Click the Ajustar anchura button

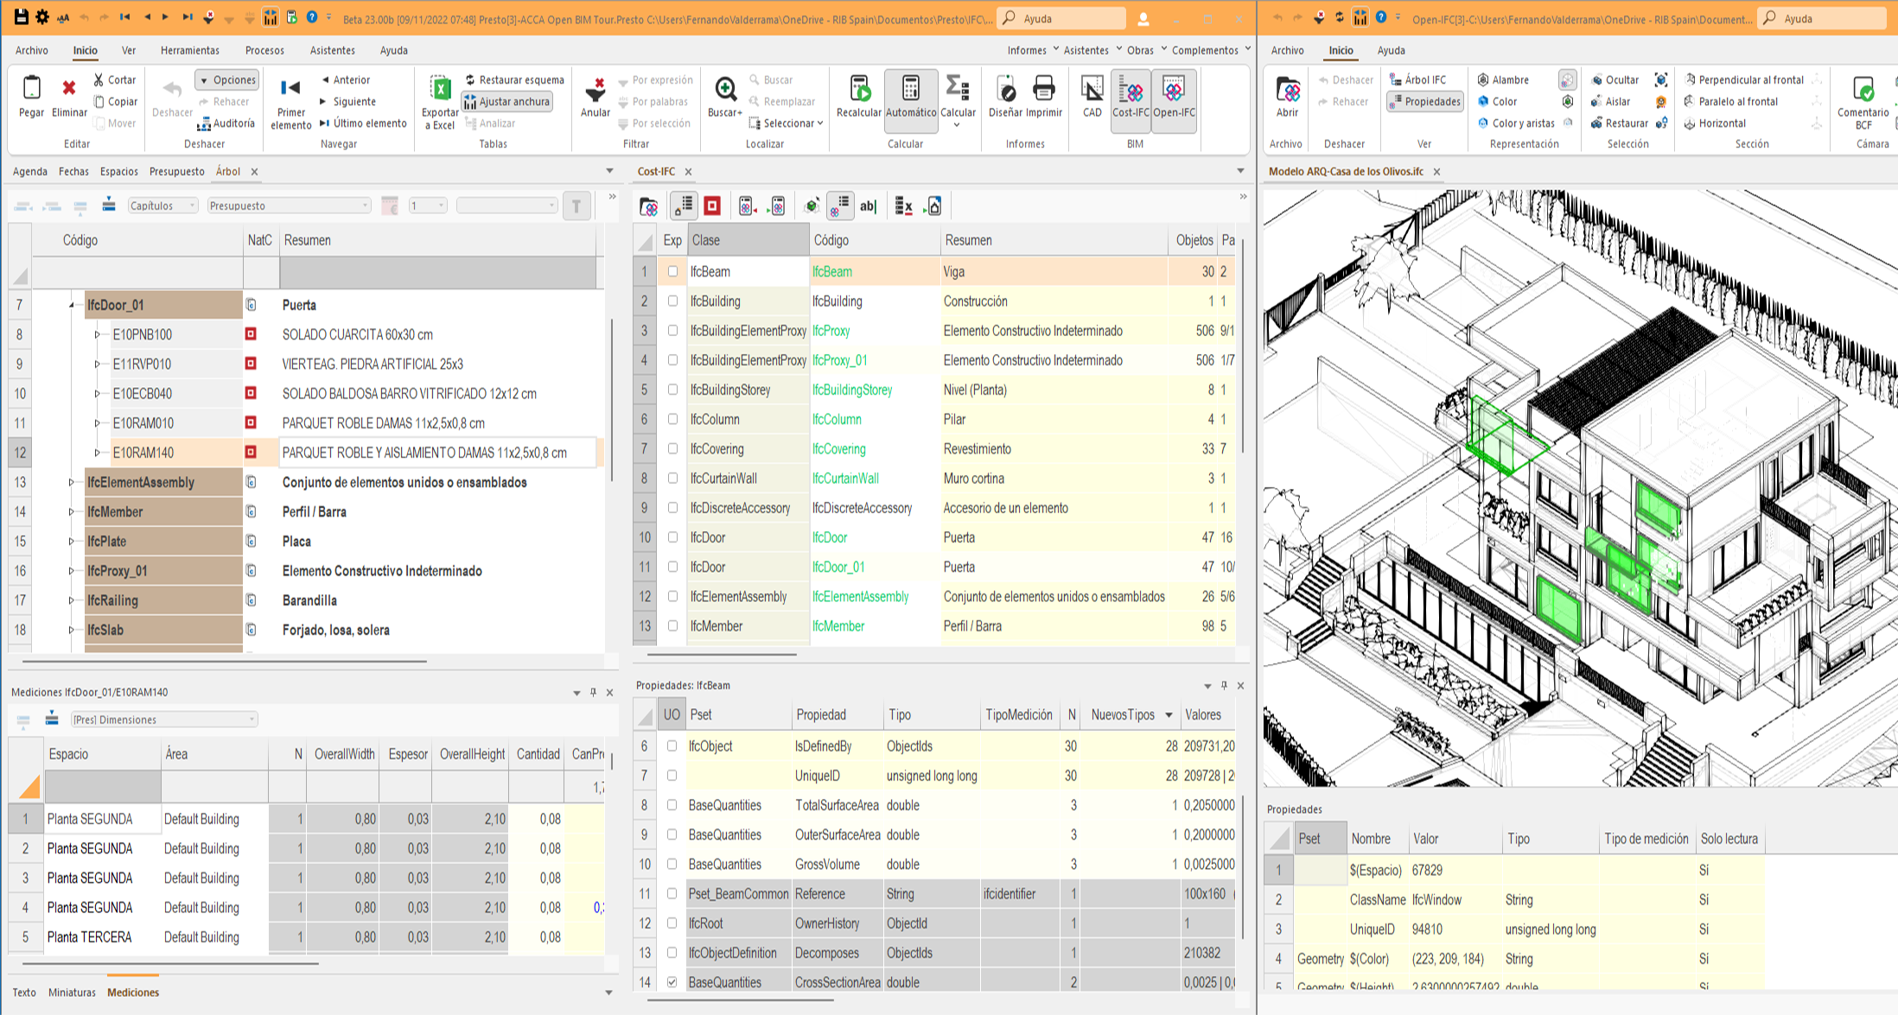507,101
